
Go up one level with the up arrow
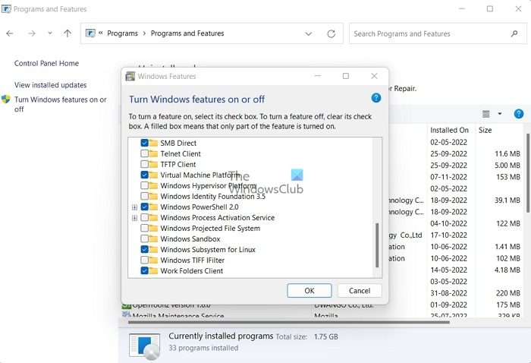[x=68, y=33]
